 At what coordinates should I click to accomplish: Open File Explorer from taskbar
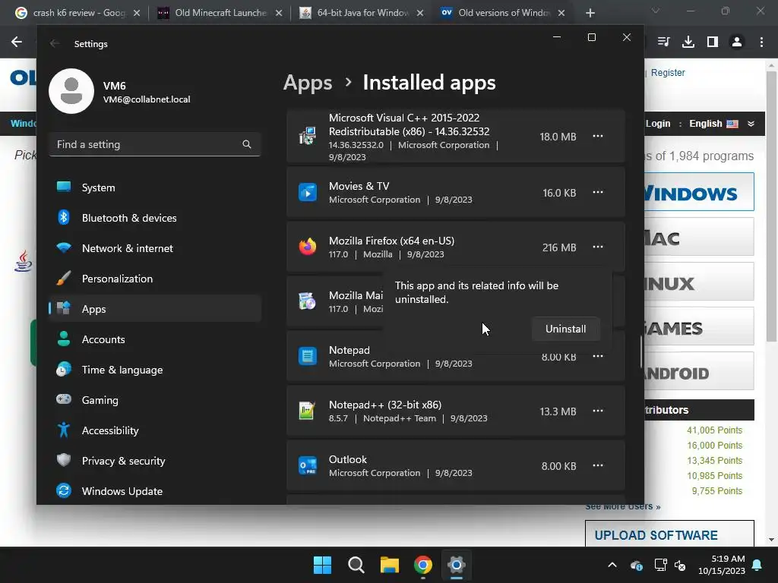coord(390,565)
